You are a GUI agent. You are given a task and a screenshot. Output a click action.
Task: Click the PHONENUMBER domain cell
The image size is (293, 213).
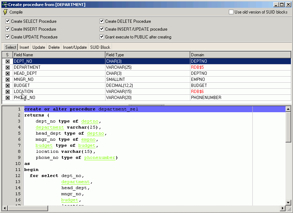tap(241, 98)
